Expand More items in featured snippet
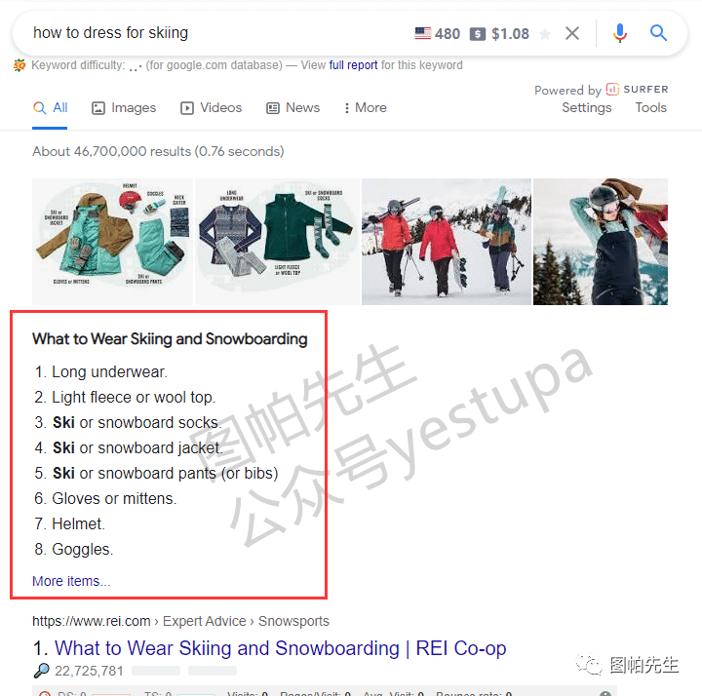 (x=71, y=581)
